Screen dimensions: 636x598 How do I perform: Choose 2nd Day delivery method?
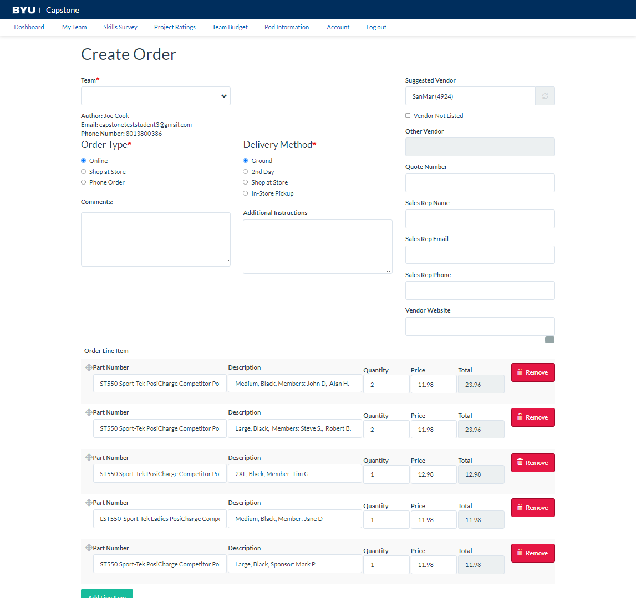246,172
